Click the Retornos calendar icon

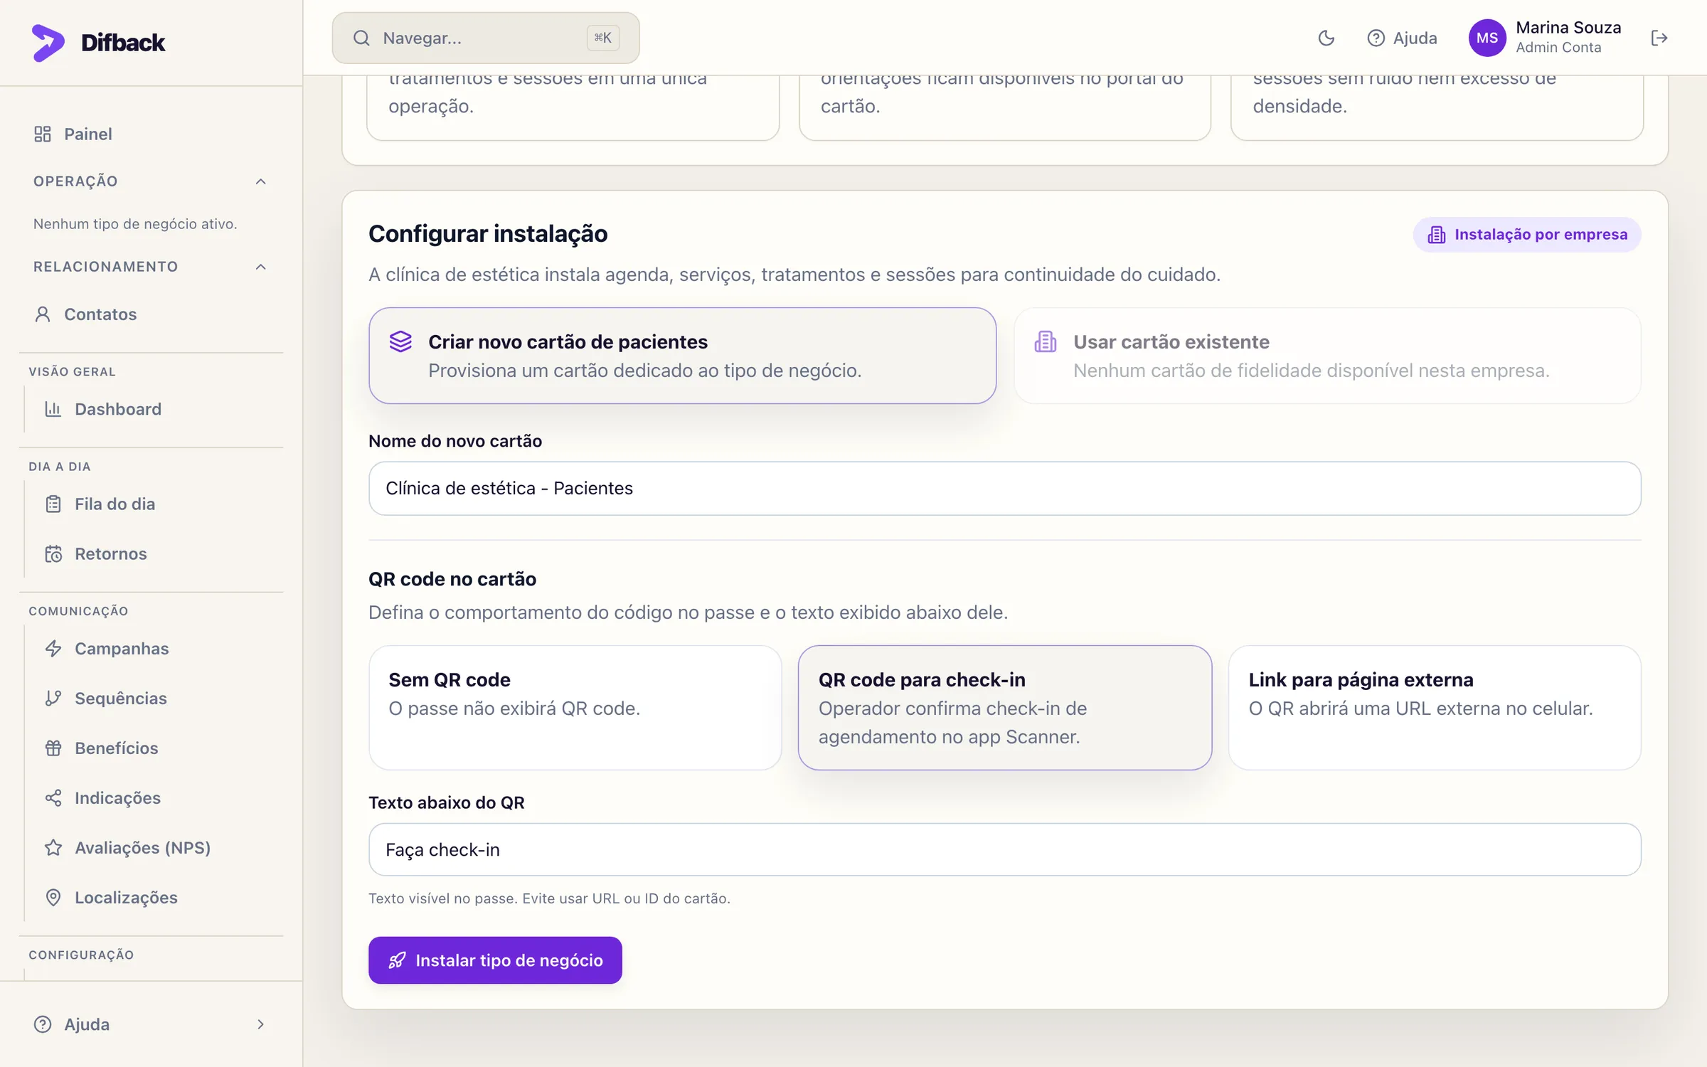[53, 553]
